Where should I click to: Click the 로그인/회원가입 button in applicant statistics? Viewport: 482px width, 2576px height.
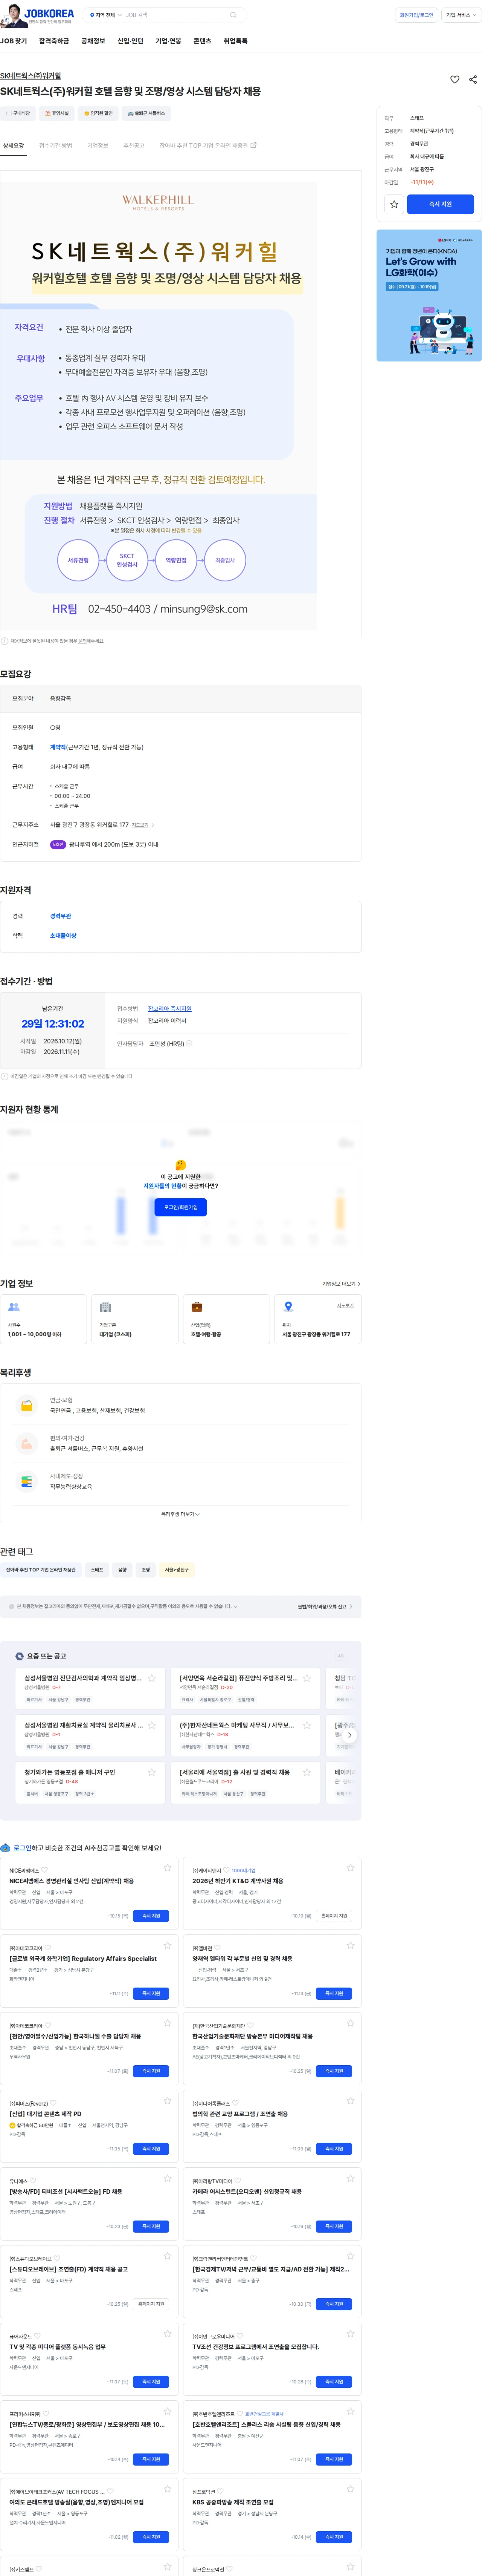click(x=181, y=1207)
